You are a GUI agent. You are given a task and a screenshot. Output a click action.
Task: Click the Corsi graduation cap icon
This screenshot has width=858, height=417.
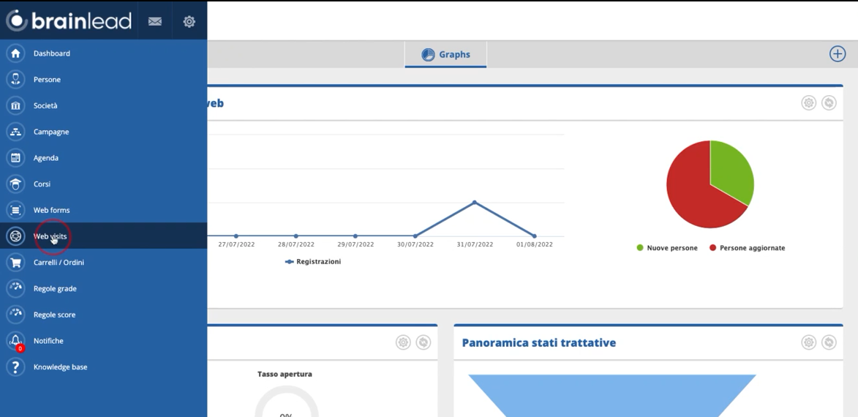15,184
